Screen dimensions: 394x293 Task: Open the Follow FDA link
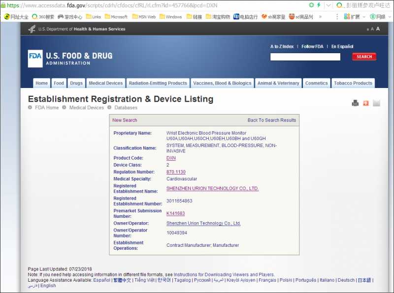(312, 46)
